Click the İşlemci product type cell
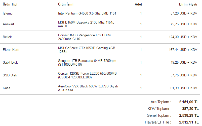The image size is (202, 126). pyautogui.click(x=9, y=13)
